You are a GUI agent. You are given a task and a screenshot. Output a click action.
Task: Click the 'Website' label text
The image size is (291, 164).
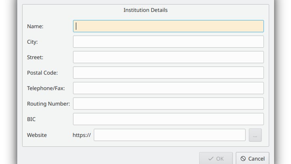(x=37, y=135)
